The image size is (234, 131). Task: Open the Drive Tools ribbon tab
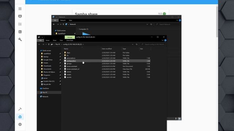coord(70,40)
